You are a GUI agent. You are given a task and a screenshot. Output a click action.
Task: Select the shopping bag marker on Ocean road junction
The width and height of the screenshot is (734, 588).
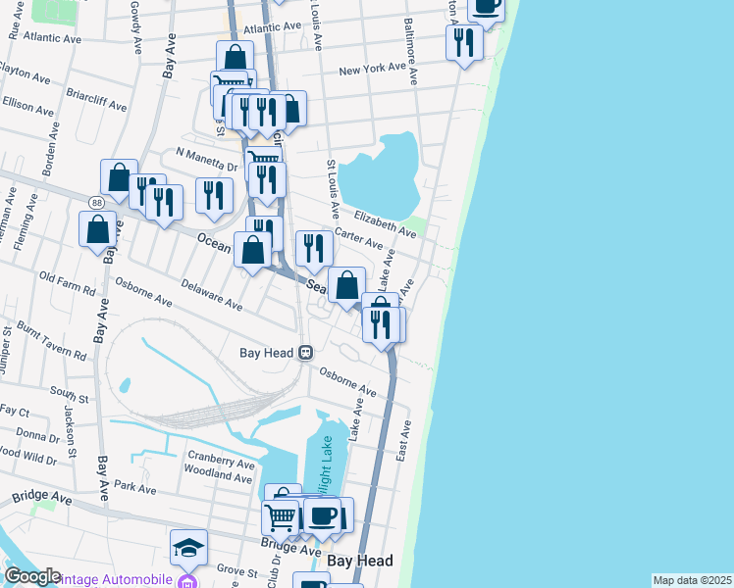pos(252,250)
